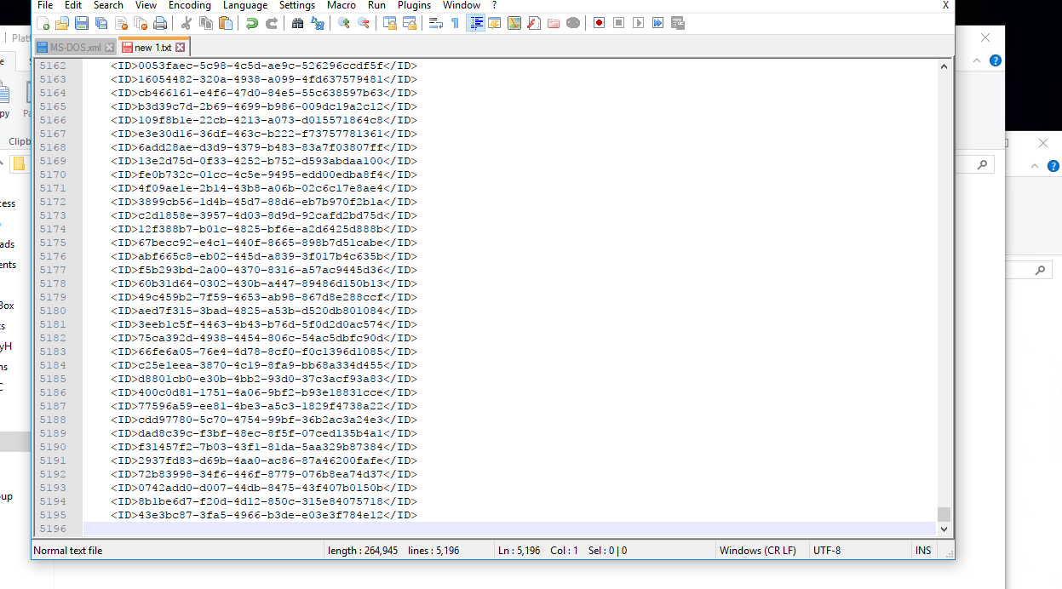The width and height of the screenshot is (1062, 589).
Task: Open the Window menu
Action: click(x=462, y=5)
